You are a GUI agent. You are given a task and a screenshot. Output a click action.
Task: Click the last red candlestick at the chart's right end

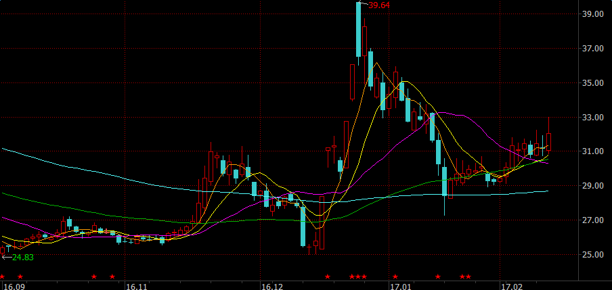548,142
